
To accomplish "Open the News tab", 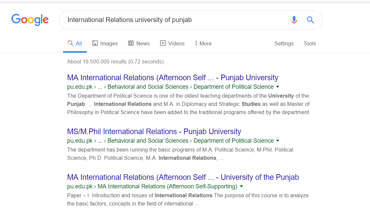I will click(x=139, y=43).
